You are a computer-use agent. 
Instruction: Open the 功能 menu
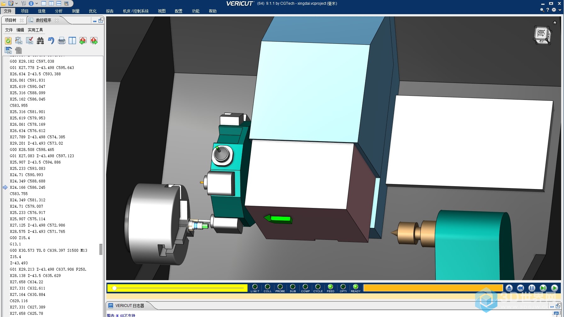point(196,11)
